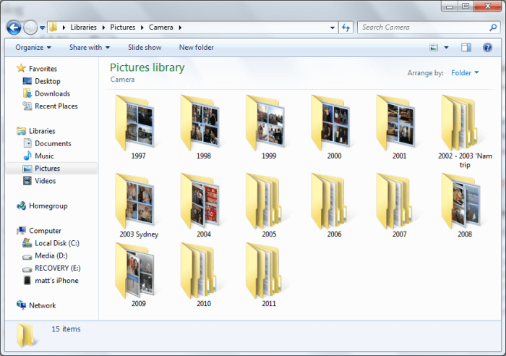The image size is (506, 356).
Task: Expand the arrow after Libraries breadcrumb
Action: click(103, 27)
